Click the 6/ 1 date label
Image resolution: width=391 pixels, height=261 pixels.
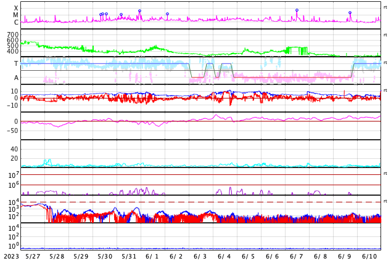pos(152,256)
